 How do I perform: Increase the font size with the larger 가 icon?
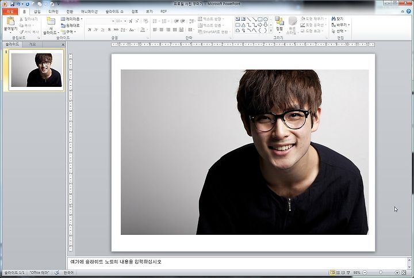click(x=131, y=21)
